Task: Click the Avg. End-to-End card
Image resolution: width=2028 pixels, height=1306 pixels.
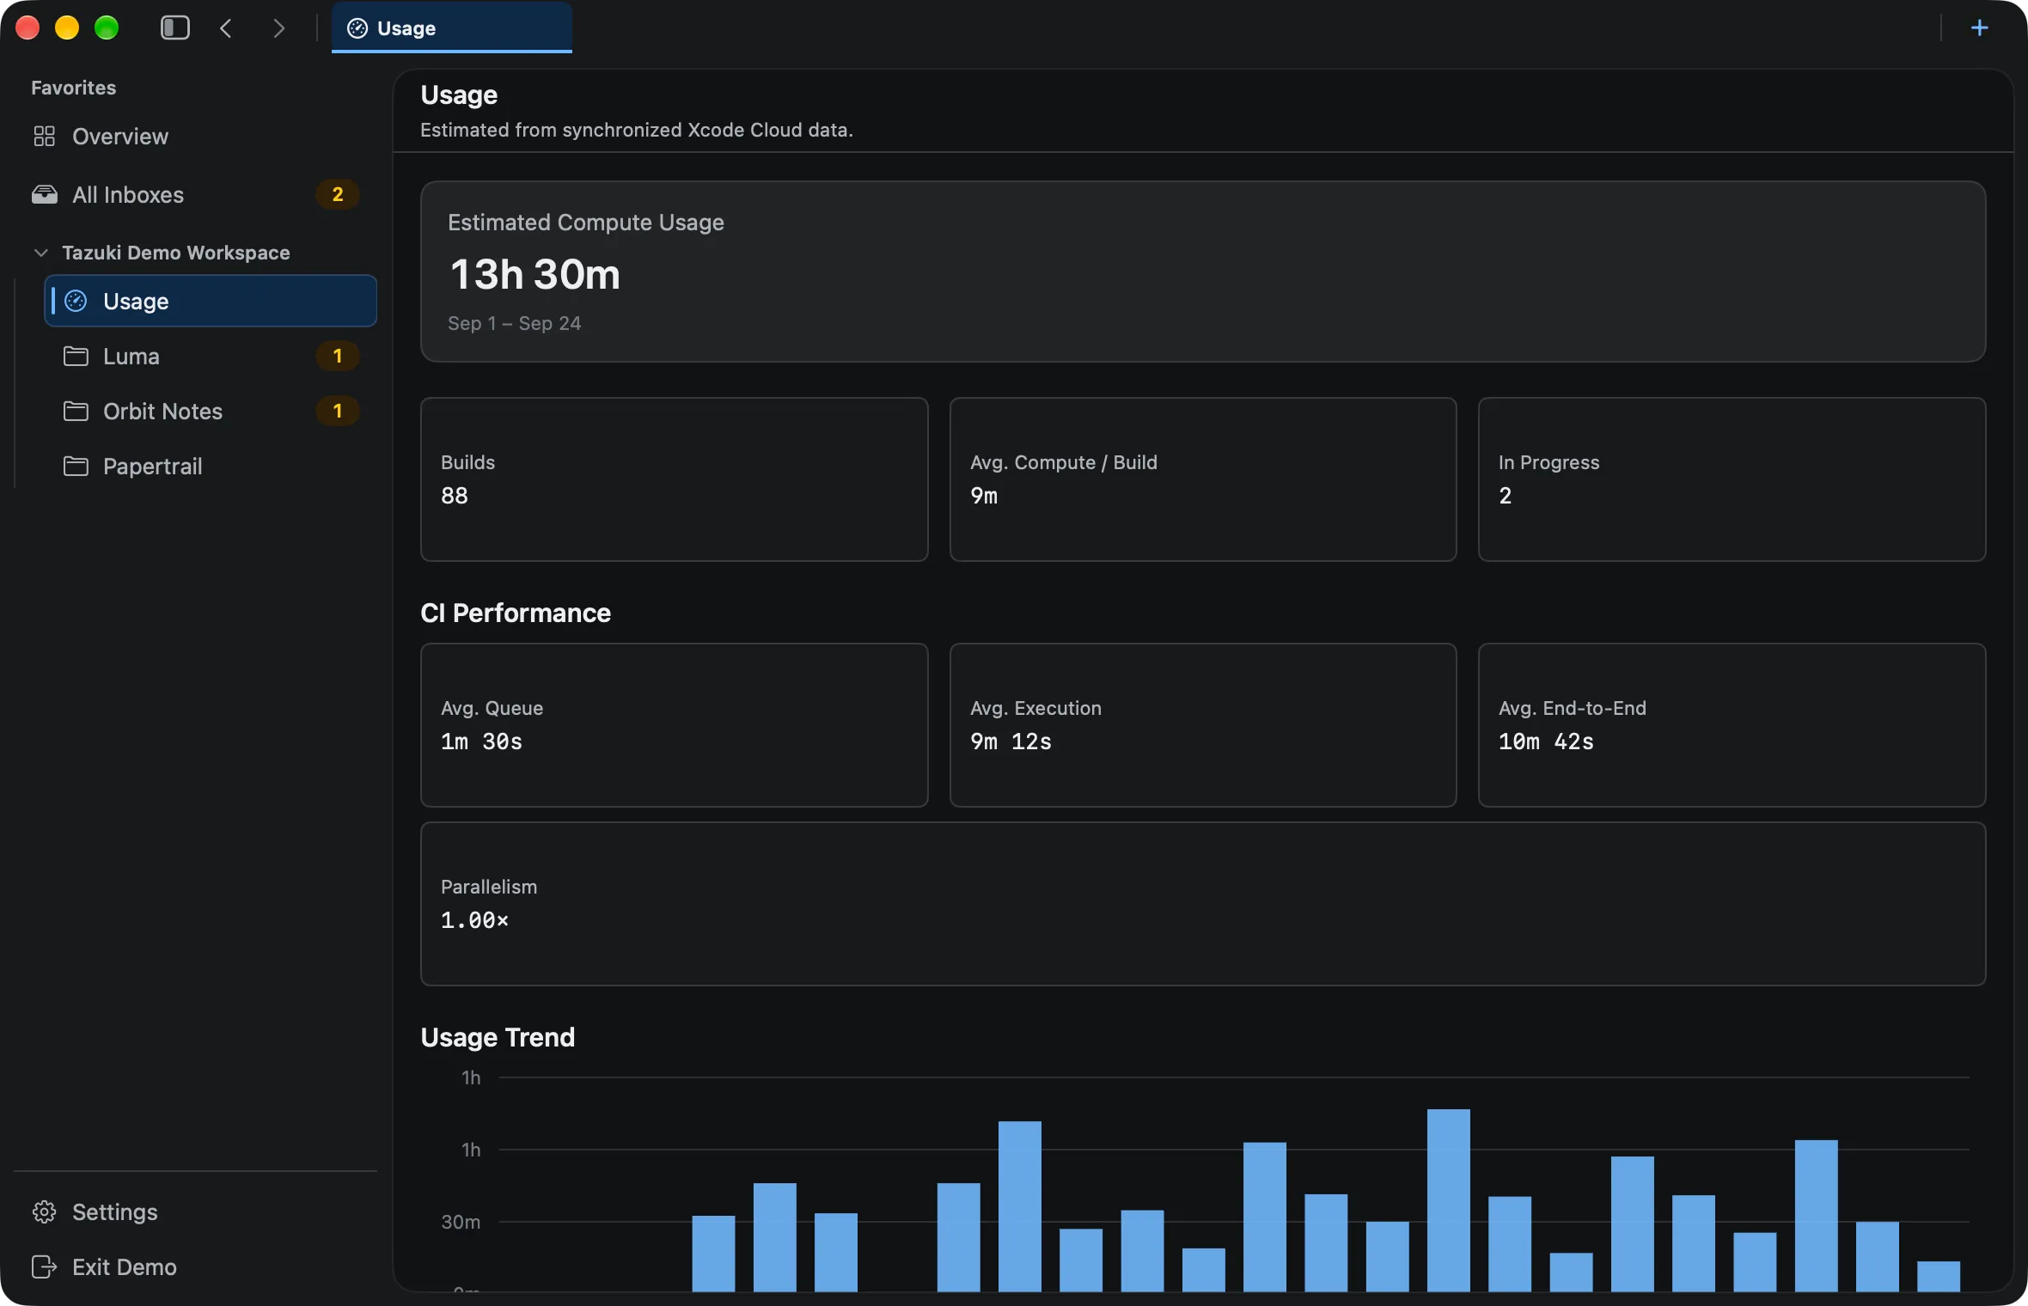Action: 1732,725
